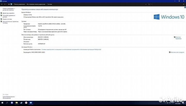Open 'Центр безопасности и обслуживания'
This screenshot has height=106, width=186.
(9, 97)
